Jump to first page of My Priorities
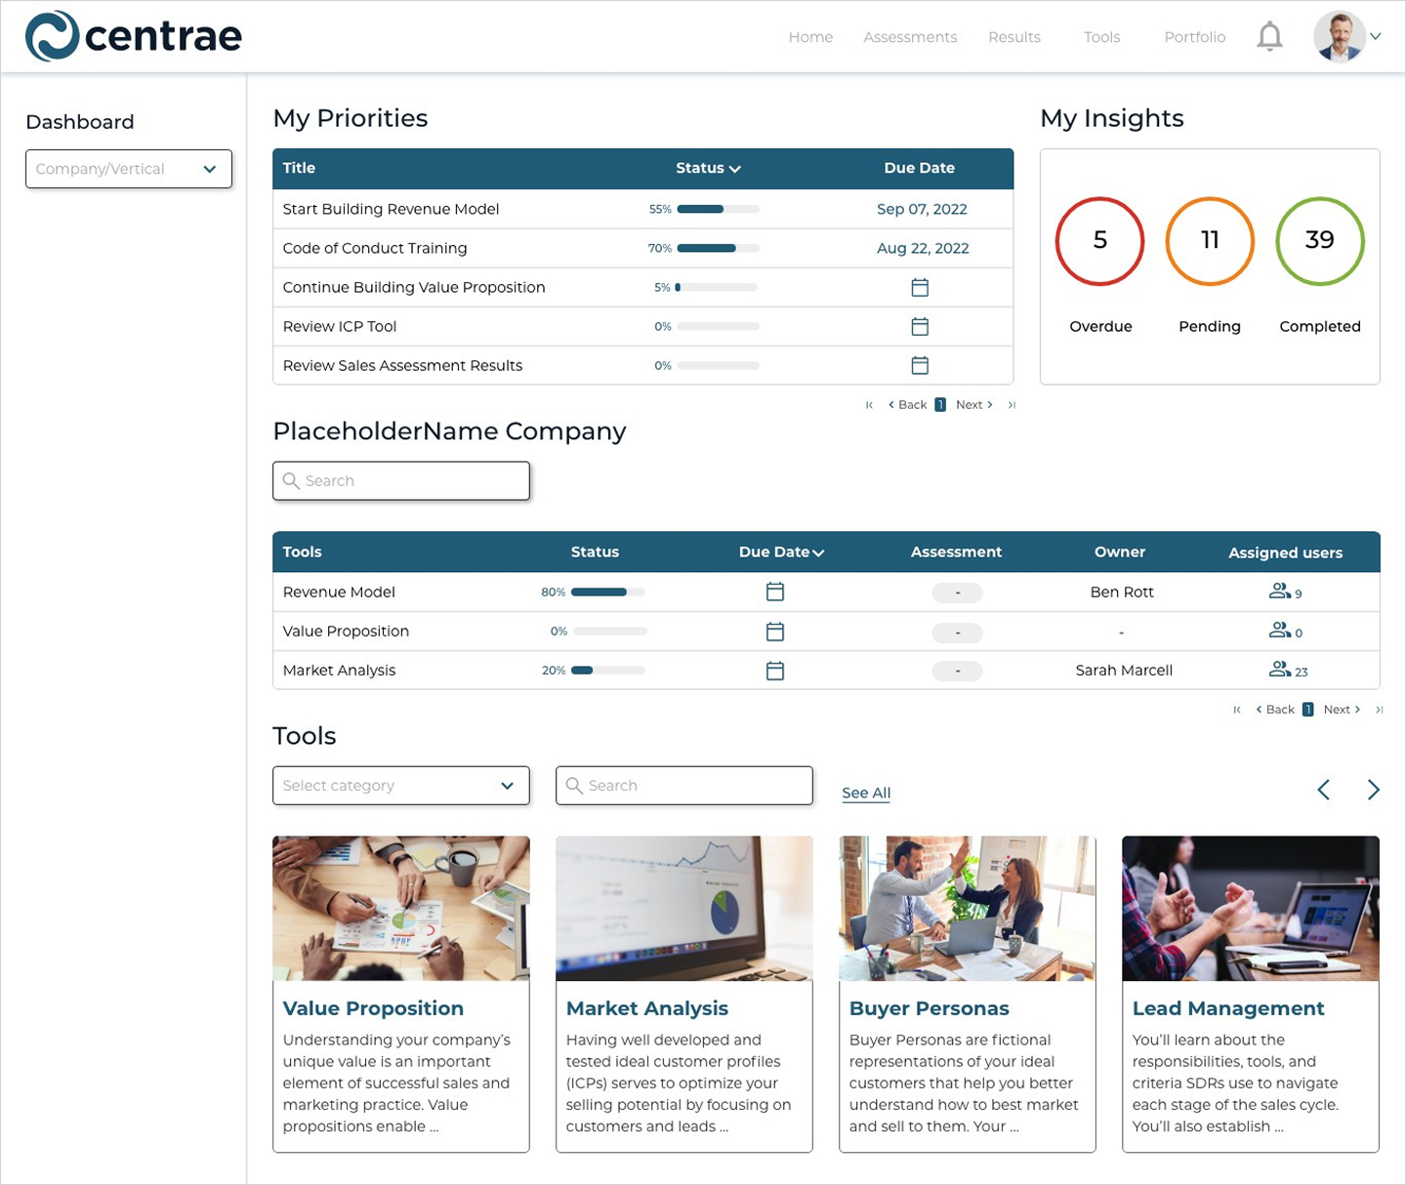 click(x=869, y=405)
